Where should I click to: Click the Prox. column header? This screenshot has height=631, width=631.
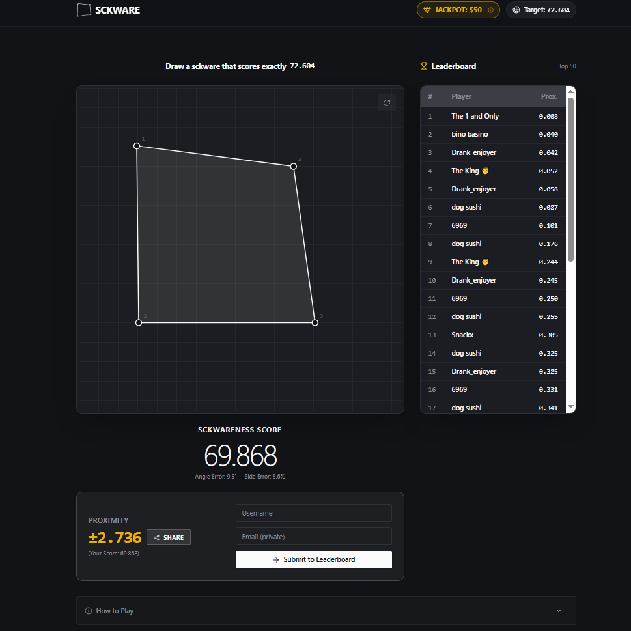pos(550,96)
